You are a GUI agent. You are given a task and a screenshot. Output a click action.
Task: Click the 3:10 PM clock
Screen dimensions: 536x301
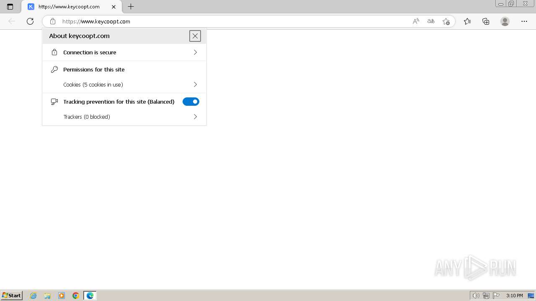tap(514, 296)
